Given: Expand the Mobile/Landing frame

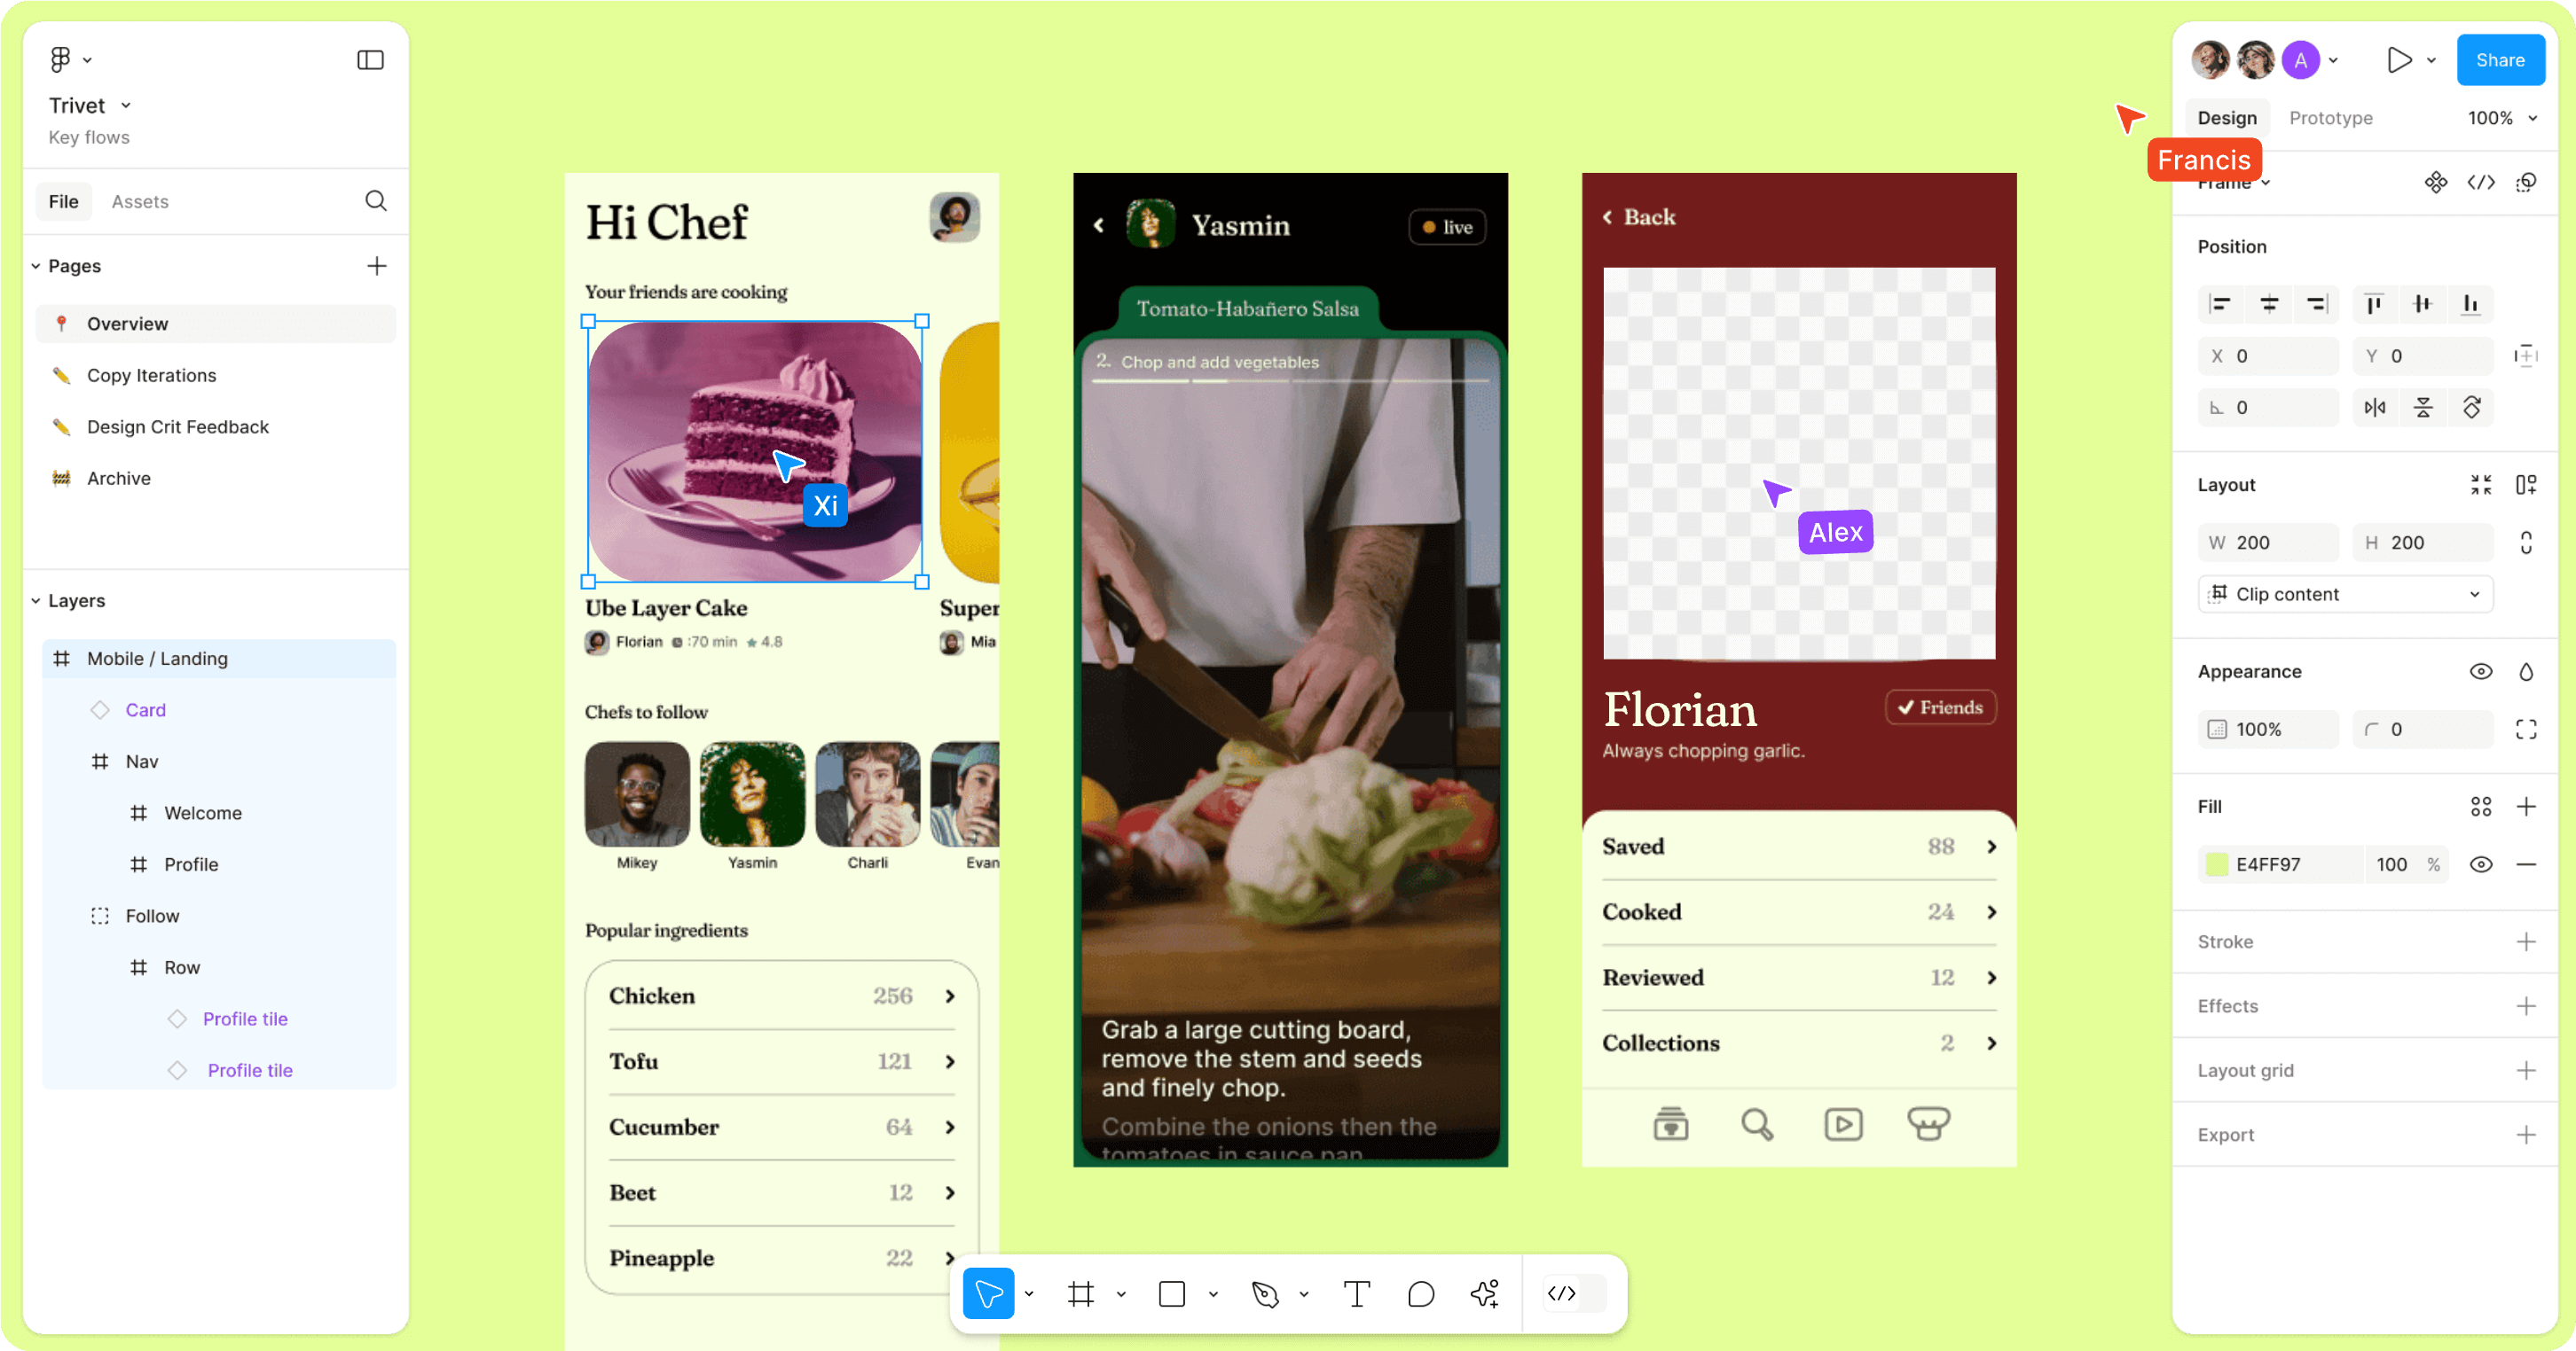Looking at the screenshot, I should click(x=37, y=658).
